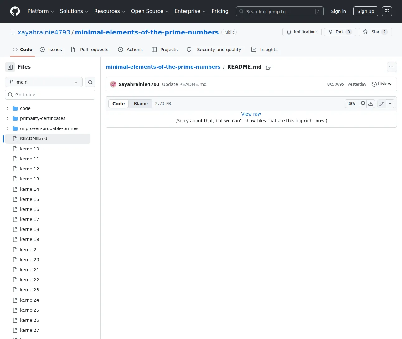Copy raw file contents icon
The height and width of the screenshot is (339, 402).
click(362, 104)
